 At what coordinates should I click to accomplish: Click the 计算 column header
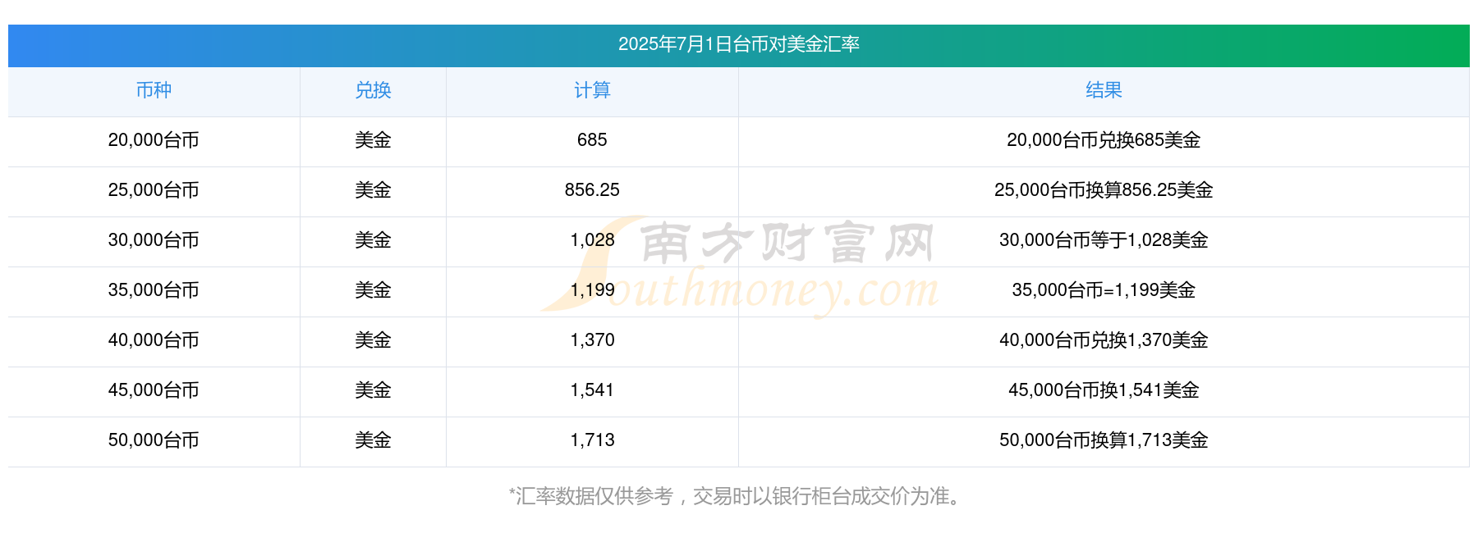[x=592, y=90]
